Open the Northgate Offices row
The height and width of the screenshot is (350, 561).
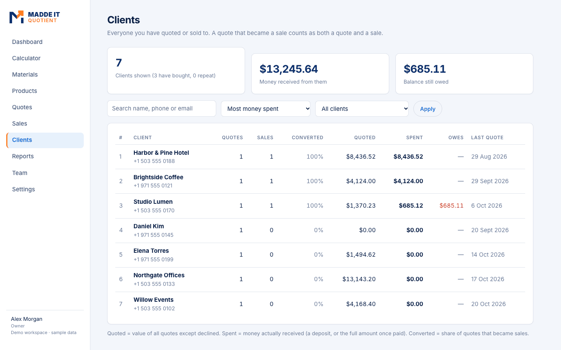pos(320,280)
